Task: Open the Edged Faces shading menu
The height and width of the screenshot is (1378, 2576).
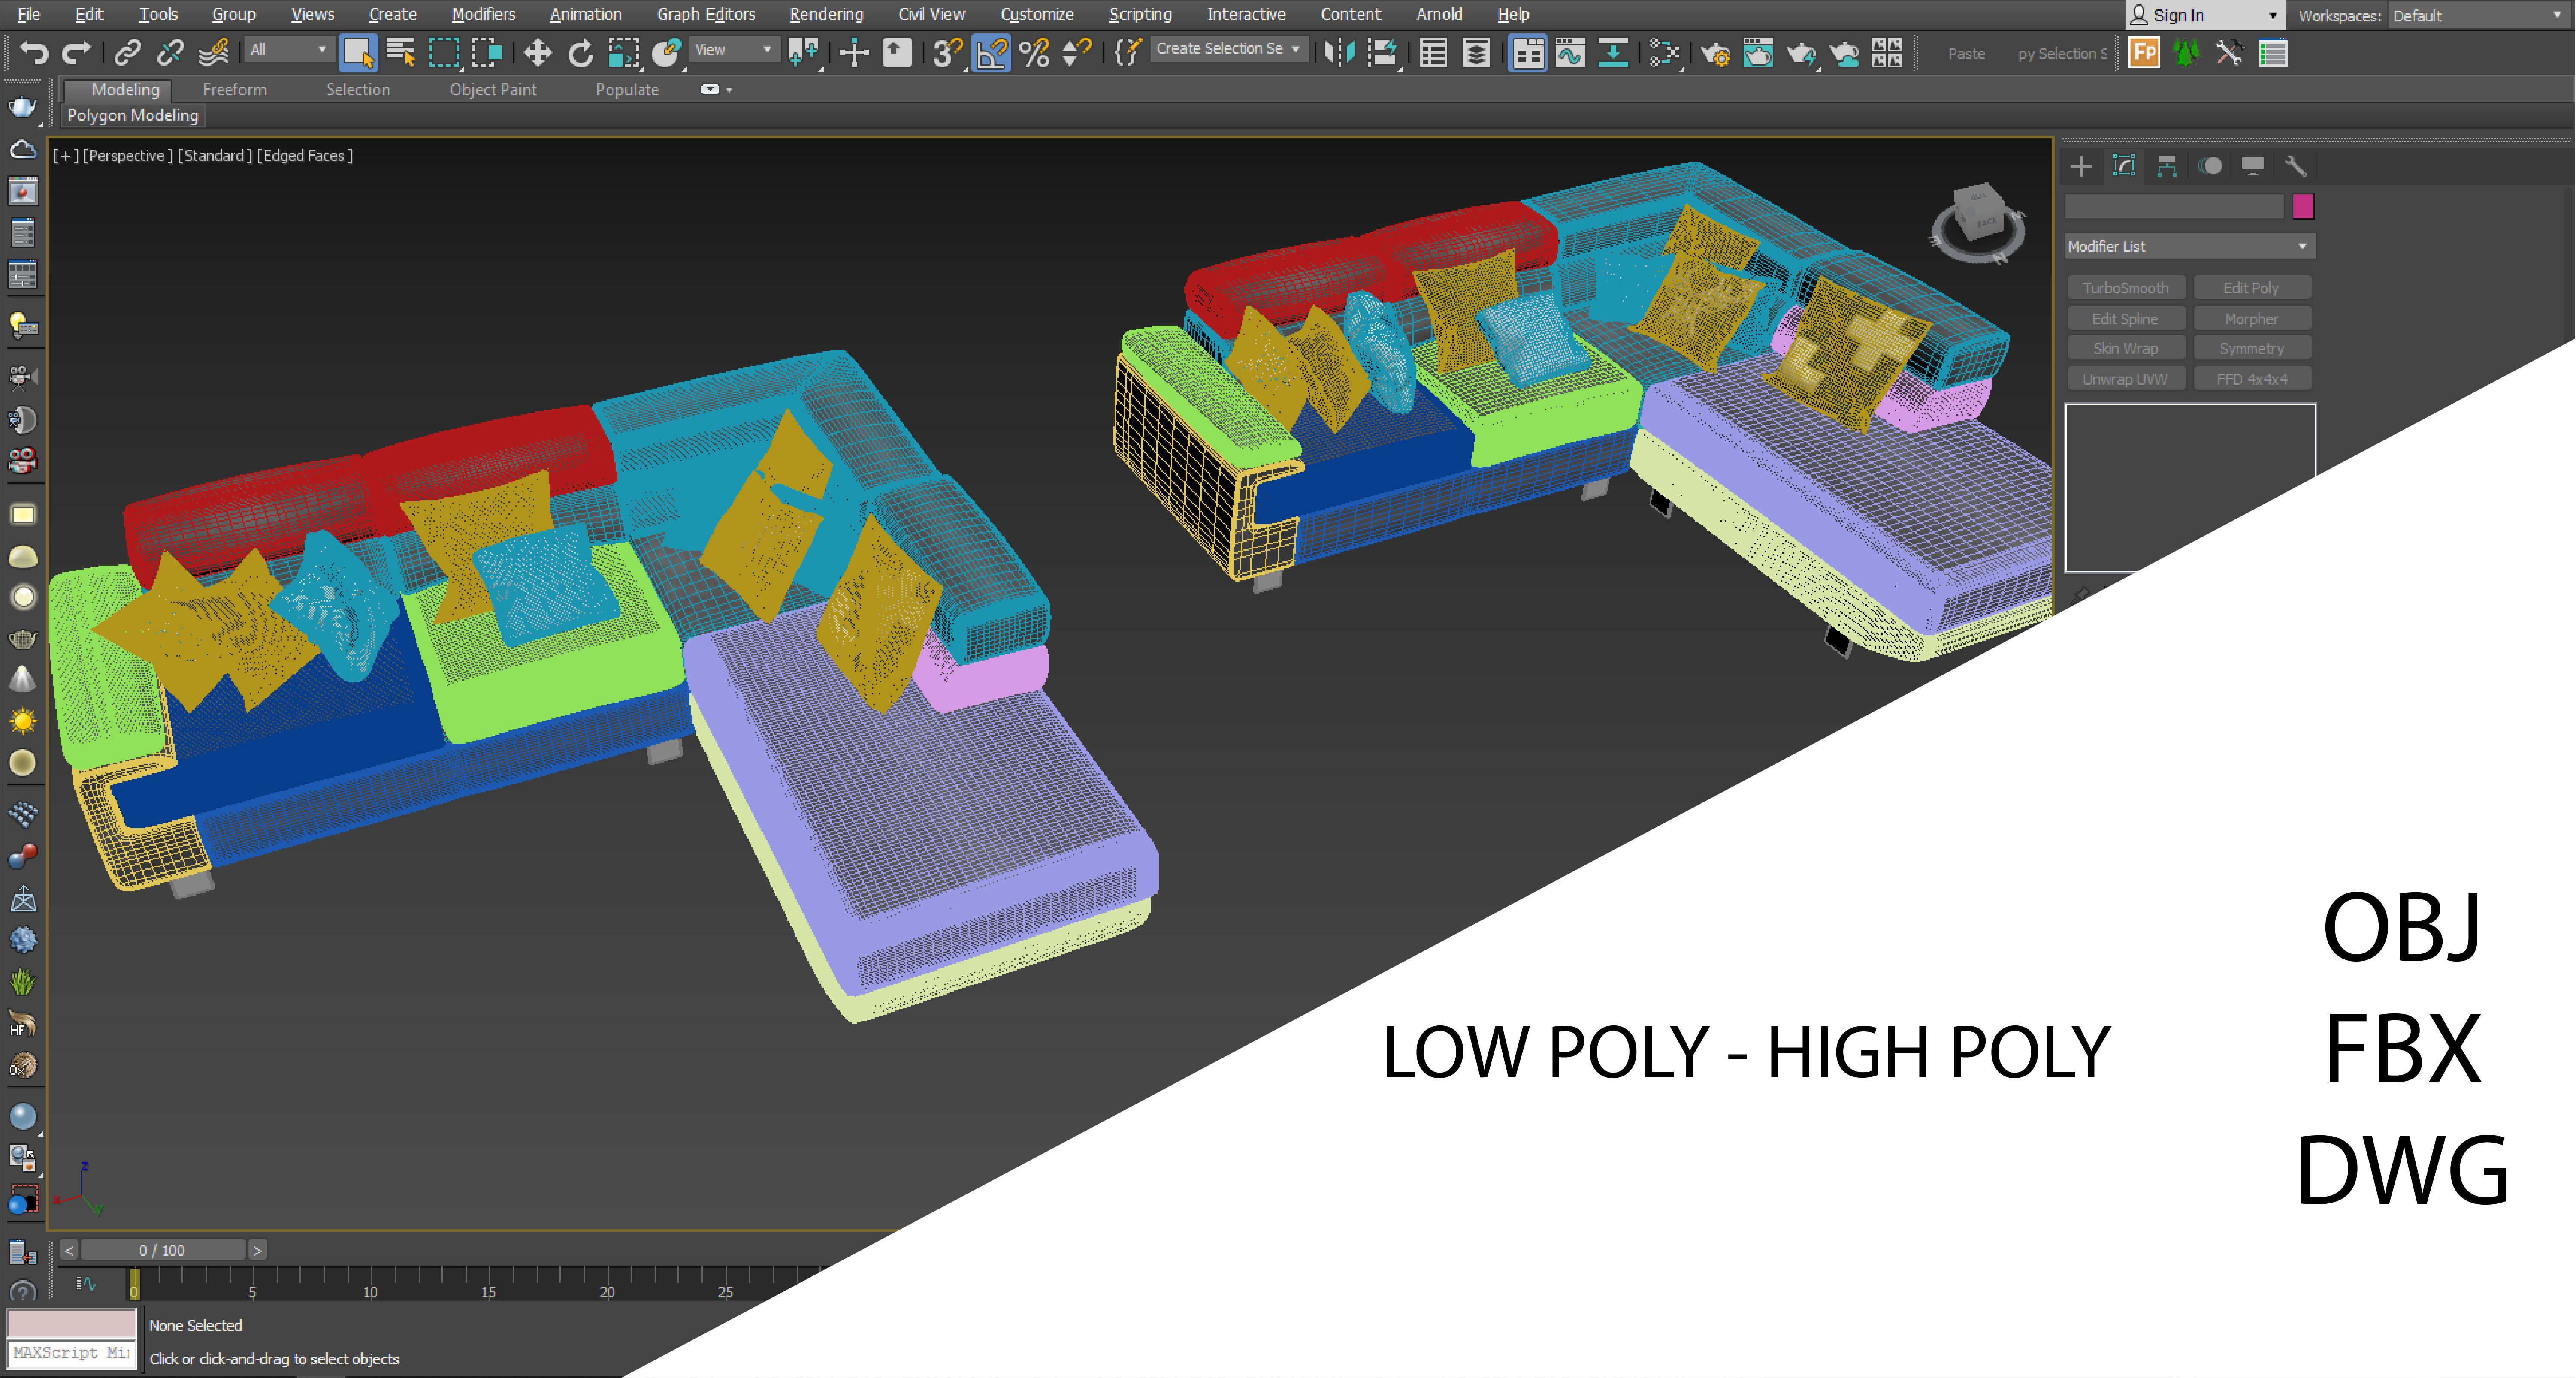Action: [305, 156]
